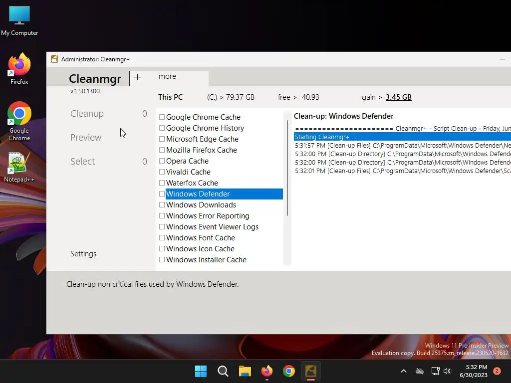
Task: Show hidden system tray icons
Action: 403,371
